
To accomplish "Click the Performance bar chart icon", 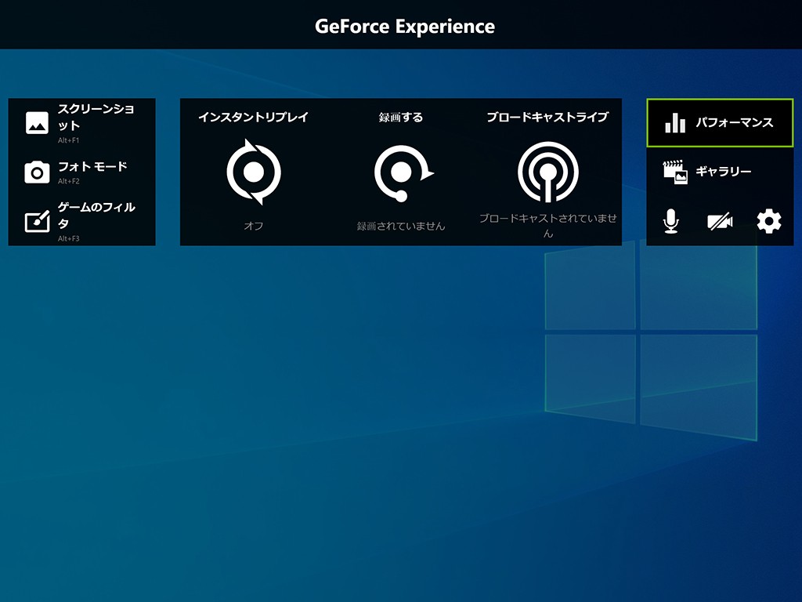I will click(674, 123).
